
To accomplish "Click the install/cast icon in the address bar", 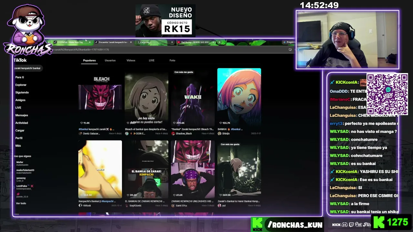I will 290,50.
